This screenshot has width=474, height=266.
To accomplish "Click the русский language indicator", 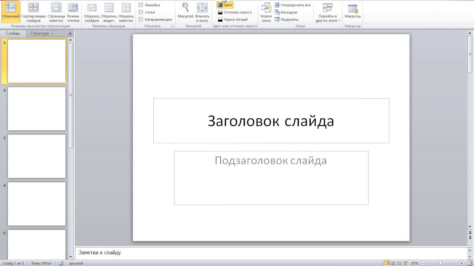I will (x=76, y=263).
